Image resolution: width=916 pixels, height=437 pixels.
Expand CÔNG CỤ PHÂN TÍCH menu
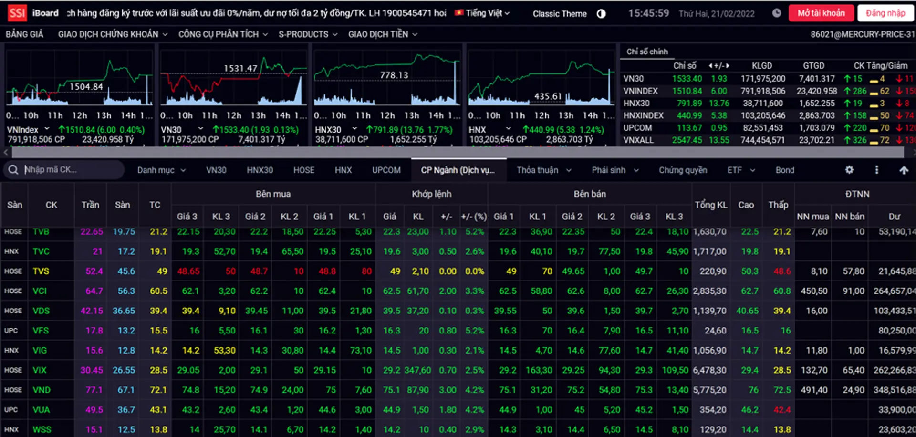click(223, 34)
